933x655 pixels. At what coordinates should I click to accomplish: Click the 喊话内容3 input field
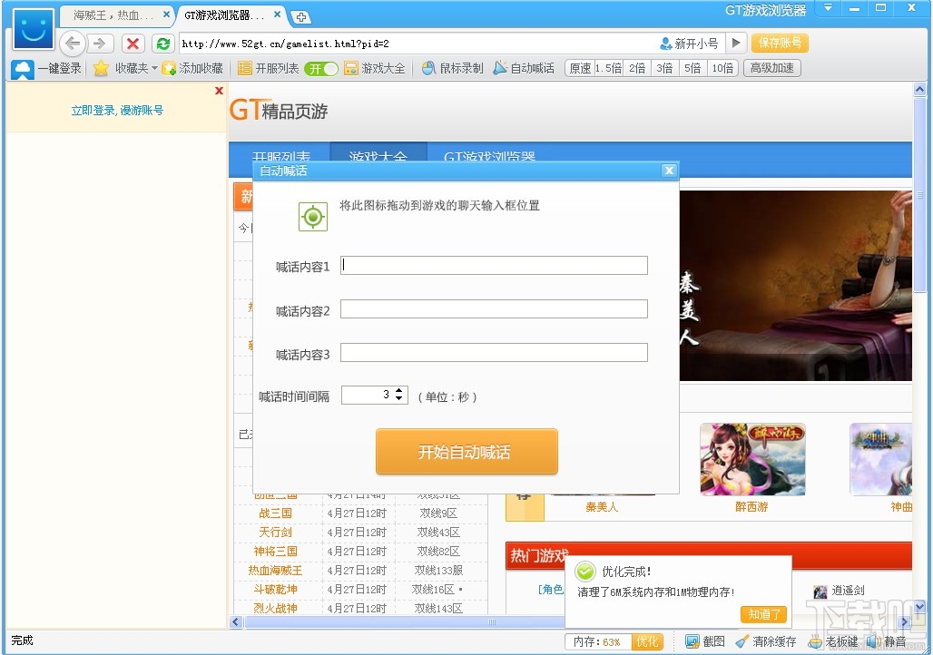(494, 352)
